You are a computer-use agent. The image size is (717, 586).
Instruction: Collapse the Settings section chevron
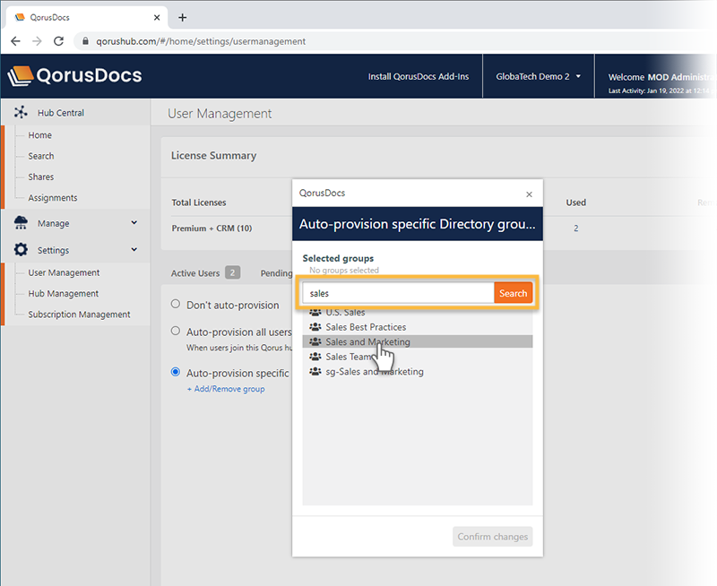click(x=134, y=250)
